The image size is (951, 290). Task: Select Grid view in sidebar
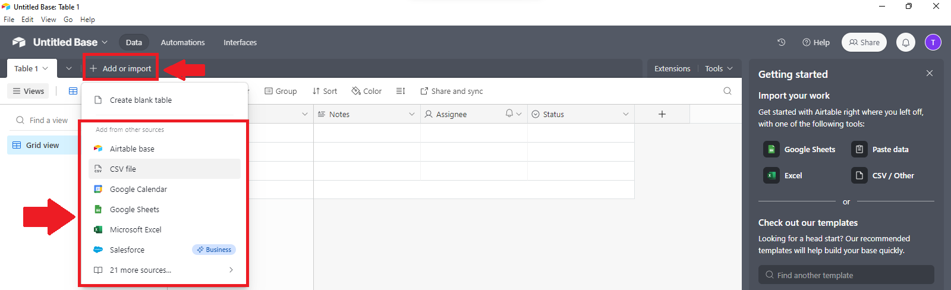[43, 145]
